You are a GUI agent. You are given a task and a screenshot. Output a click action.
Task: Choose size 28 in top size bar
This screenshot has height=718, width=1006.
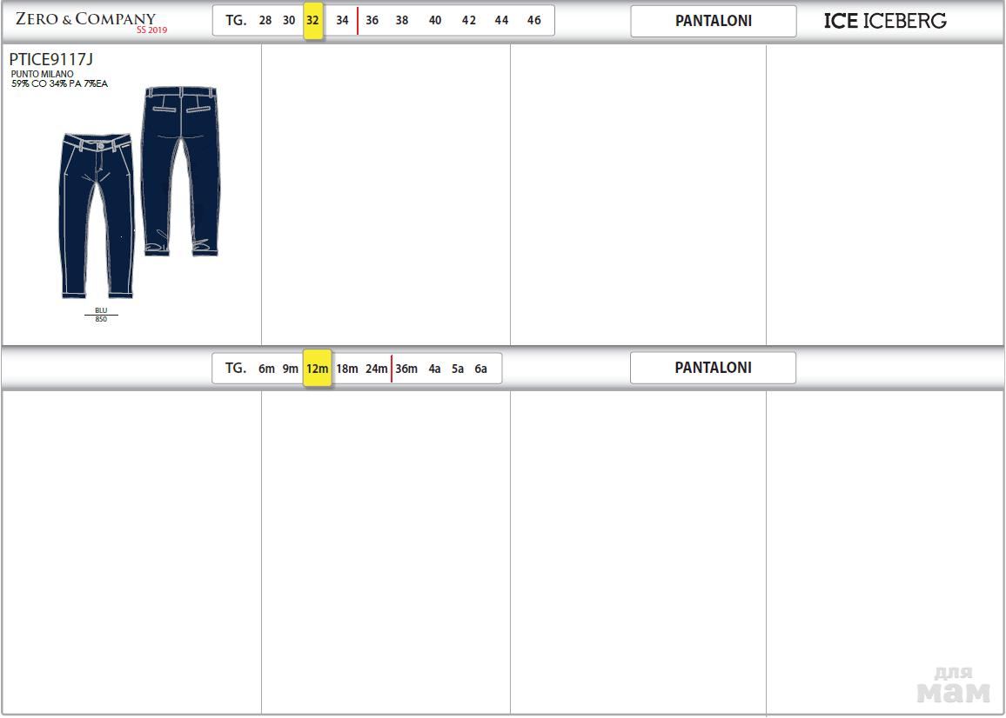pyautogui.click(x=265, y=21)
